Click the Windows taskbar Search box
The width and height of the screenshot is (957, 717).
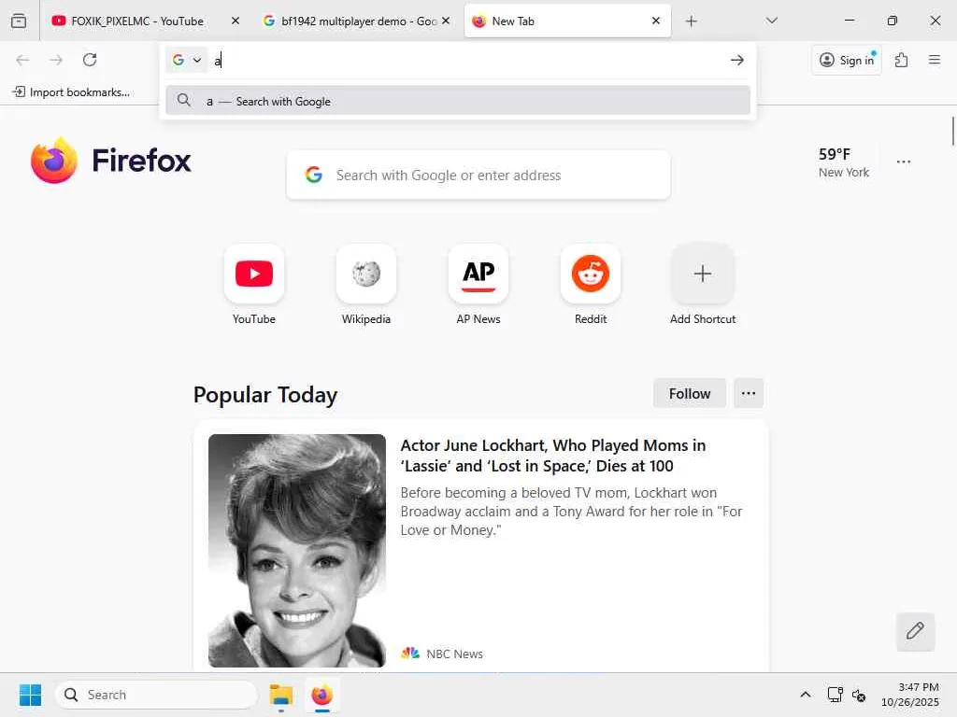click(x=156, y=695)
